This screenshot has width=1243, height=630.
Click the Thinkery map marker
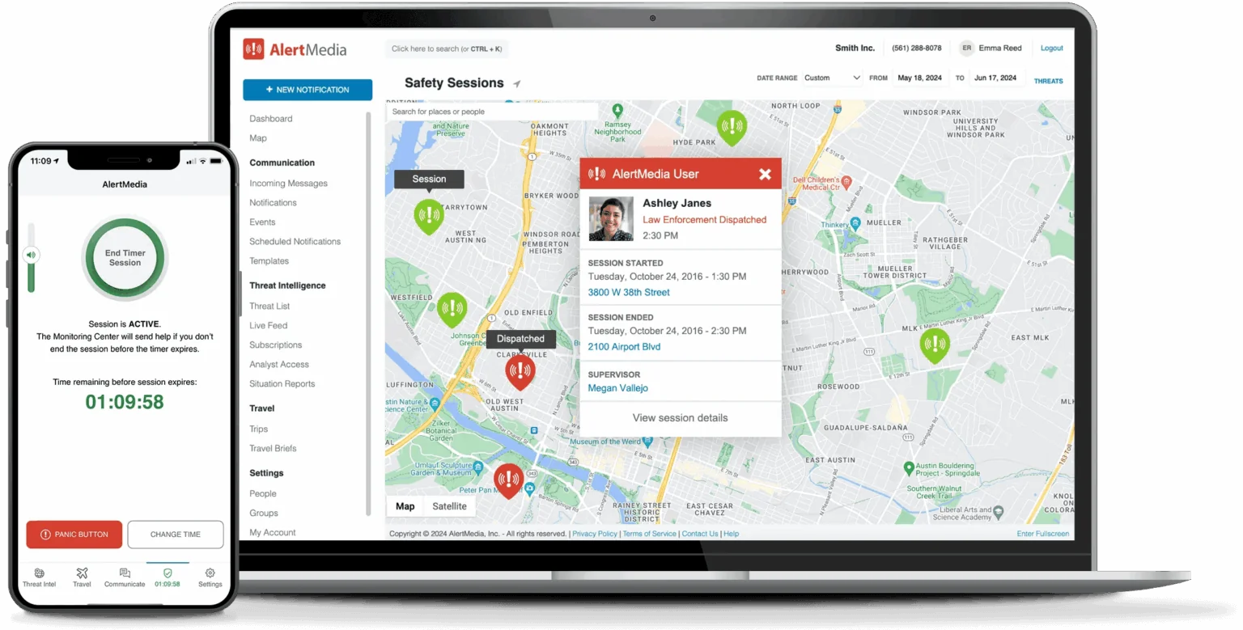855,224
